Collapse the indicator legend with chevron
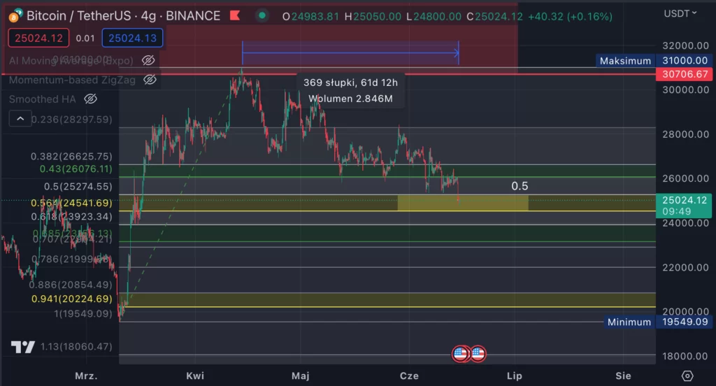The width and height of the screenshot is (716, 386). (20, 120)
